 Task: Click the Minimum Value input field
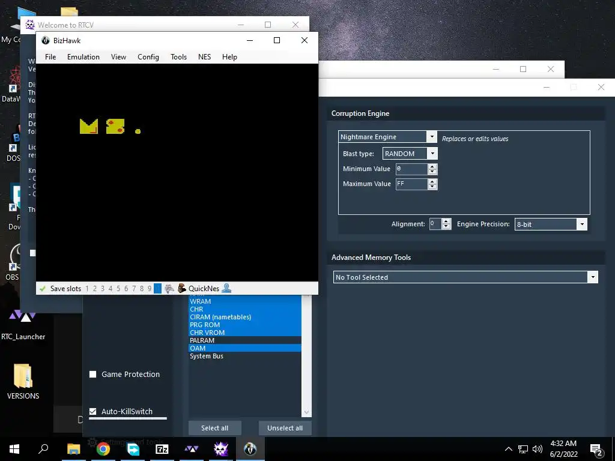(x=411, y=169)
